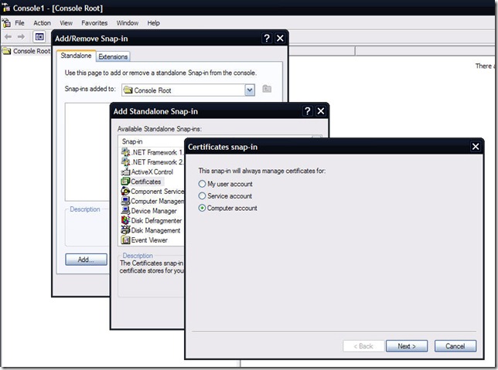Click the MMC icon in menu bar
498x370 pixels.
point(6,23)
